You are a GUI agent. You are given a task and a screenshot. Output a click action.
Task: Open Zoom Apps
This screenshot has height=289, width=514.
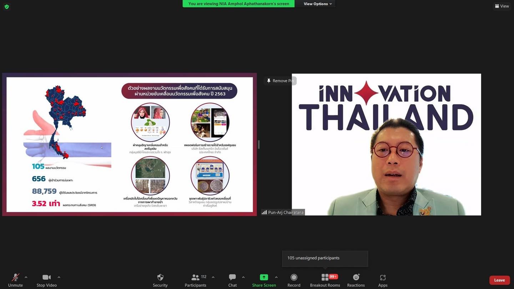pyautogui.click(x=383, y=280)
